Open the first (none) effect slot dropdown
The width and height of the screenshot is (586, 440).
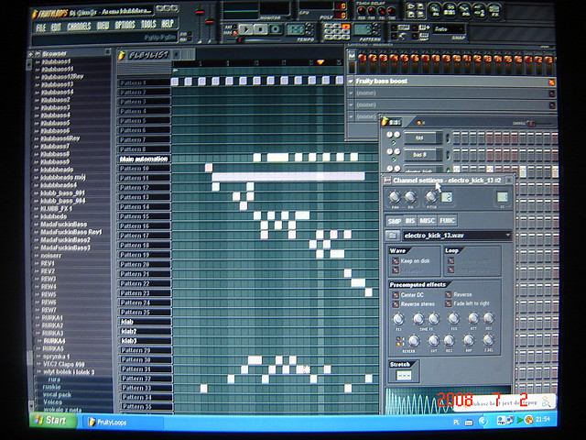pos(351,93)
